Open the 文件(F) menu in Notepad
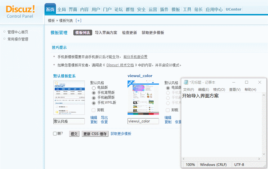The image size is (268, 169). point(188,90)
